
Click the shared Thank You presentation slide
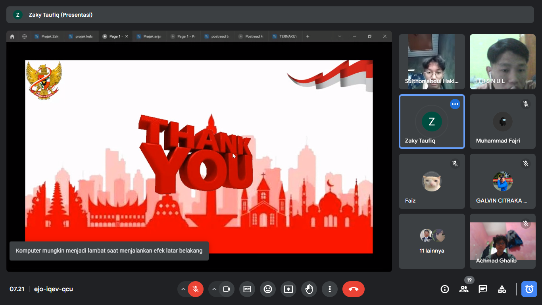pyautogui.click(x=199, y=156)
